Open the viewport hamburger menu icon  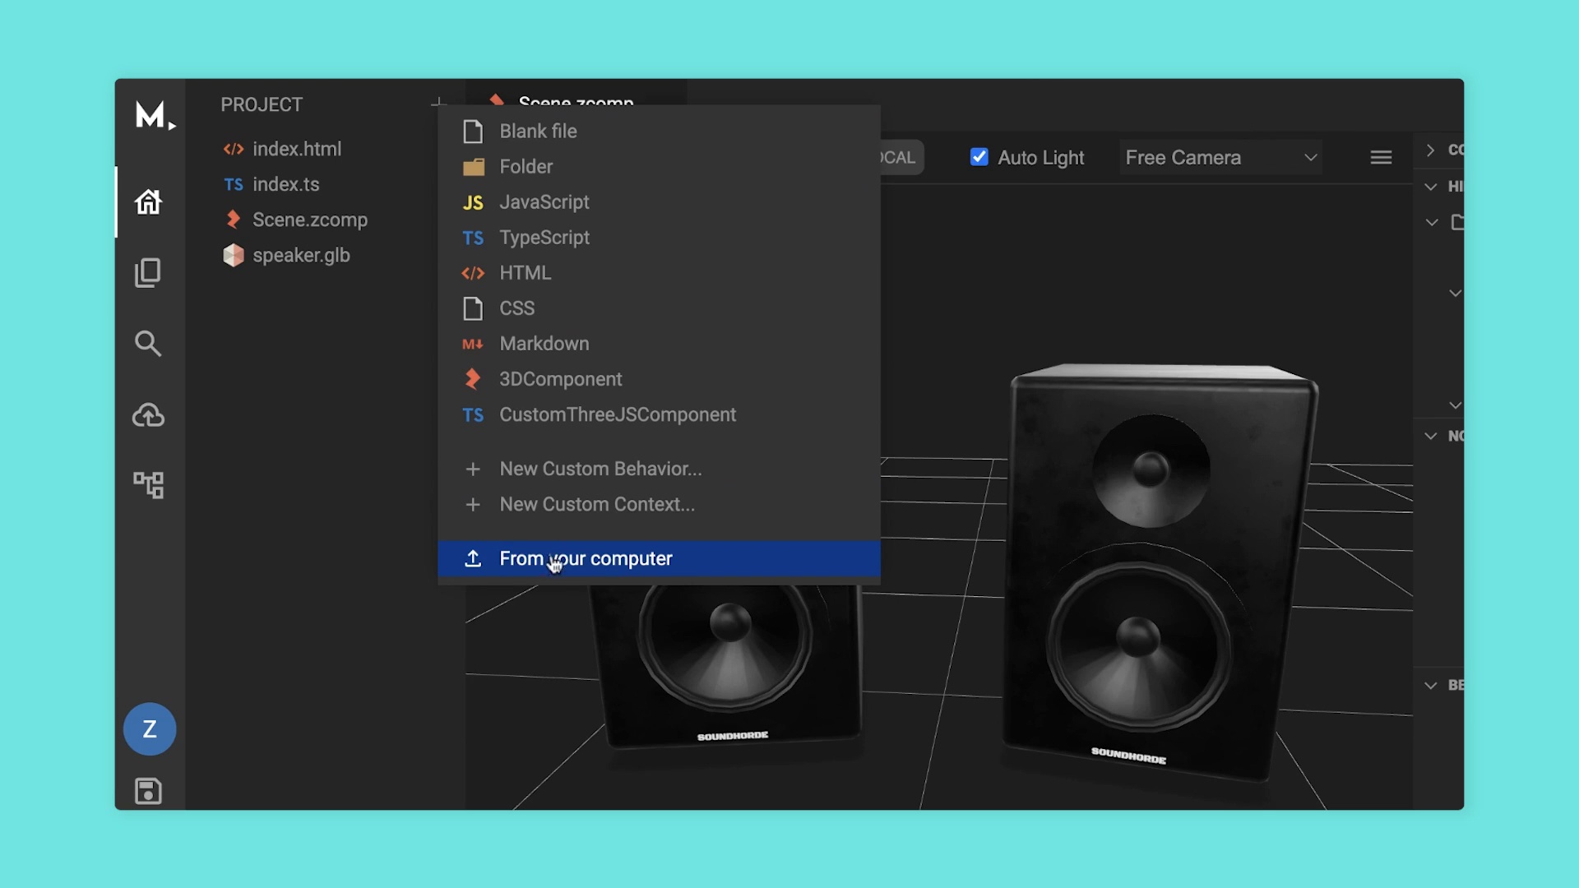(1382, 157)
